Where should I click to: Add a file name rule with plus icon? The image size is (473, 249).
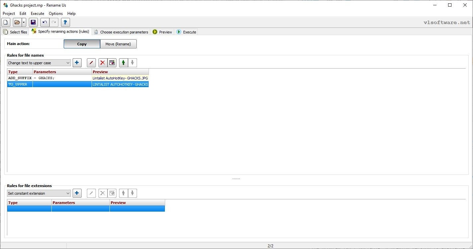coord(77,63)
